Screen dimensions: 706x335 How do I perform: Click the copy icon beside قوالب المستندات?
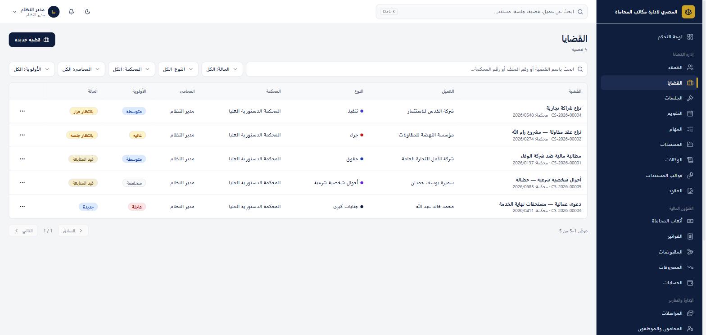click(x=690, y=175)
